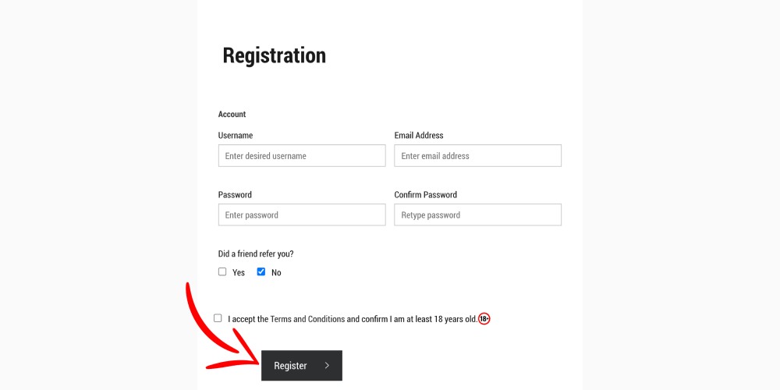This screenshot has height=390, width=780.
Task: Click the Password label above left field
Action: click(x=235, y=194)
